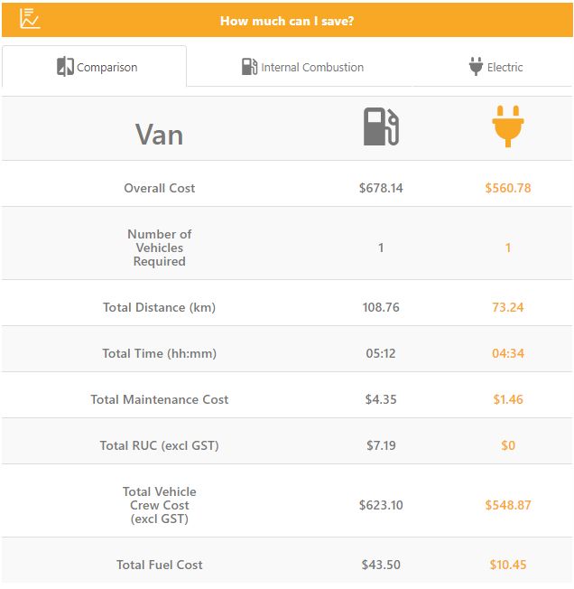Image resolution: width=574 pixels, height=589 pixels.
Task: Click the electric distance value 73.24
Action: [507, 307]
